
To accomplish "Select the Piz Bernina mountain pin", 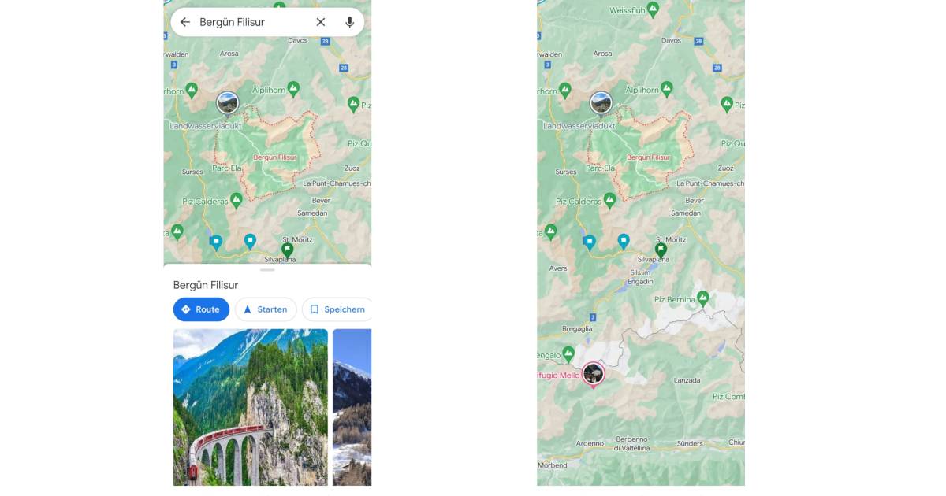I will coord(703,298).
